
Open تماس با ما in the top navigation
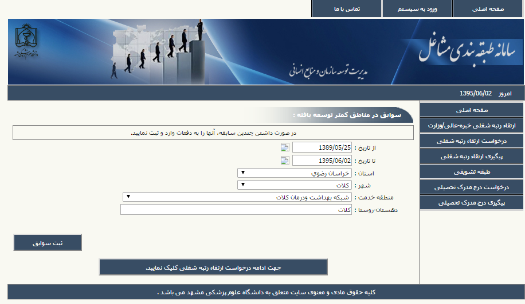pyautogui.click(x=346, y=9)
